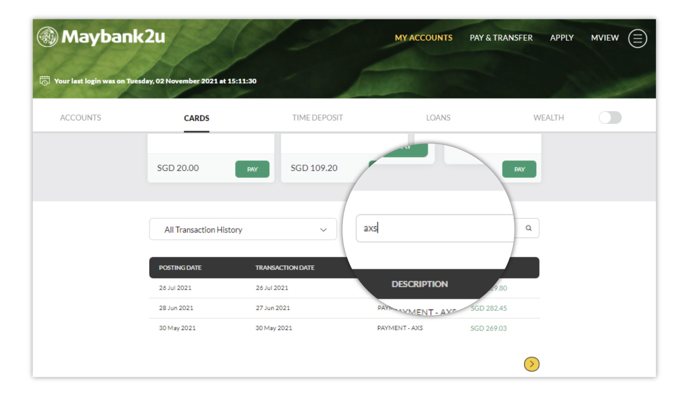688x395 pixels.
Task: Select the TIME DEPOSIT tab
Action: click(317, 117)
